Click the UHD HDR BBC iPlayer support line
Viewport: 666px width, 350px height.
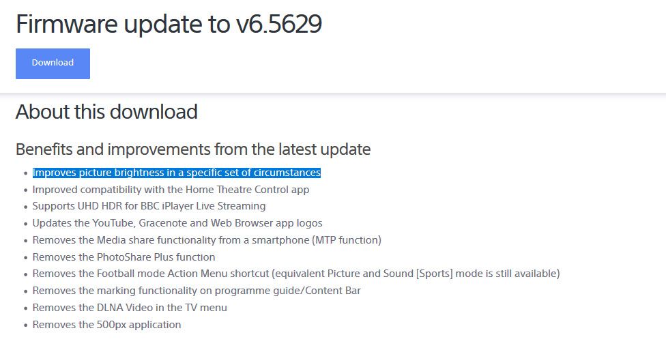click(149, 206)
